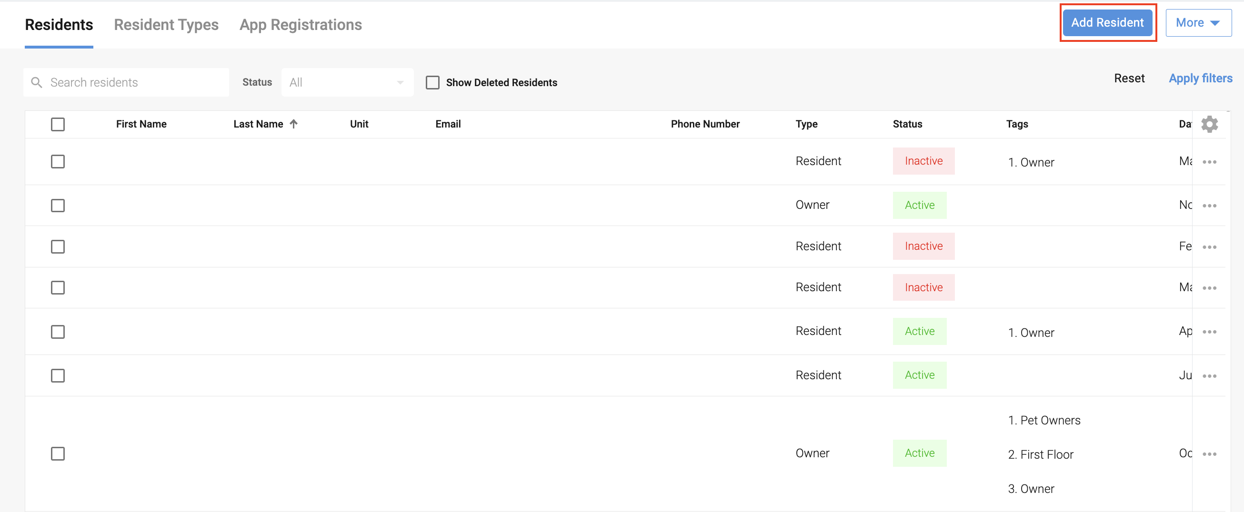Expand the Status filter dropdown
Viewport: 1244px width, 512px height.
coord(347,82)
